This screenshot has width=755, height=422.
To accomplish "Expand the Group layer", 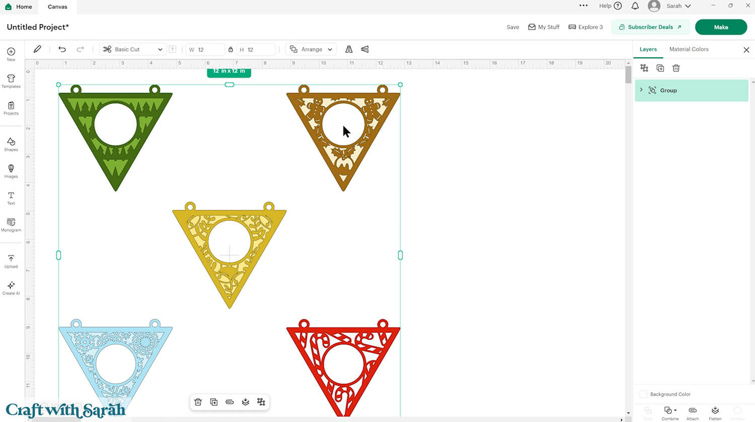I will [x=641, y=90].
